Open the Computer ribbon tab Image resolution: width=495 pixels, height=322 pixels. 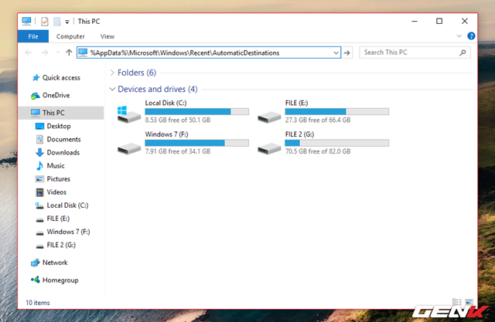(70, 36)
